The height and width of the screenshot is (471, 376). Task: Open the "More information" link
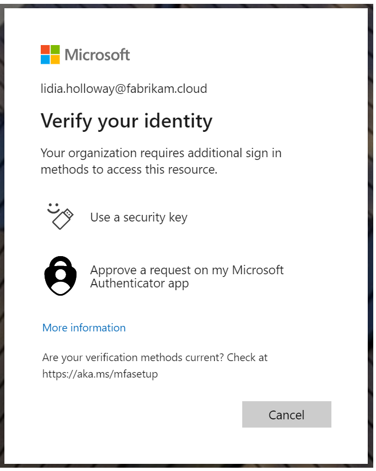(84, 328)
